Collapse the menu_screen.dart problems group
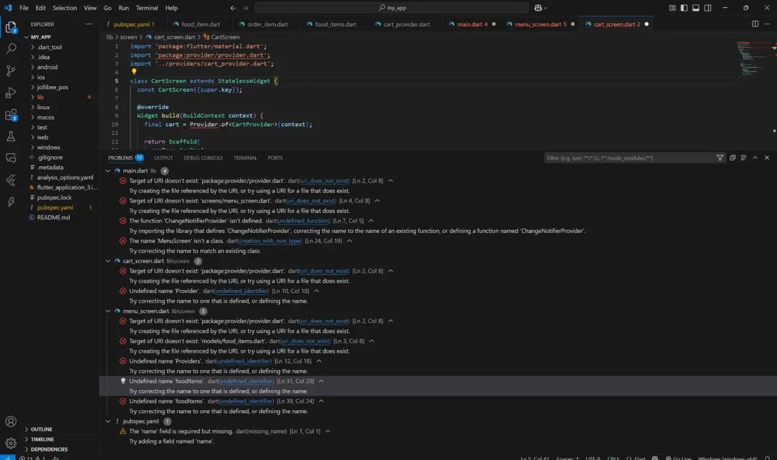This screenshot has height=460, width=777. (x=109, y=311)
